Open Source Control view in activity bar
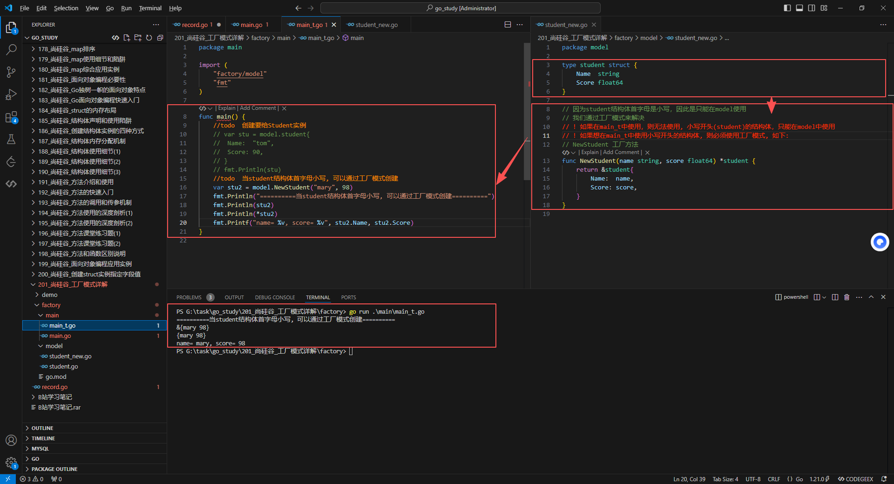Screen dimensions: 894x484 [x=11, y=72]
